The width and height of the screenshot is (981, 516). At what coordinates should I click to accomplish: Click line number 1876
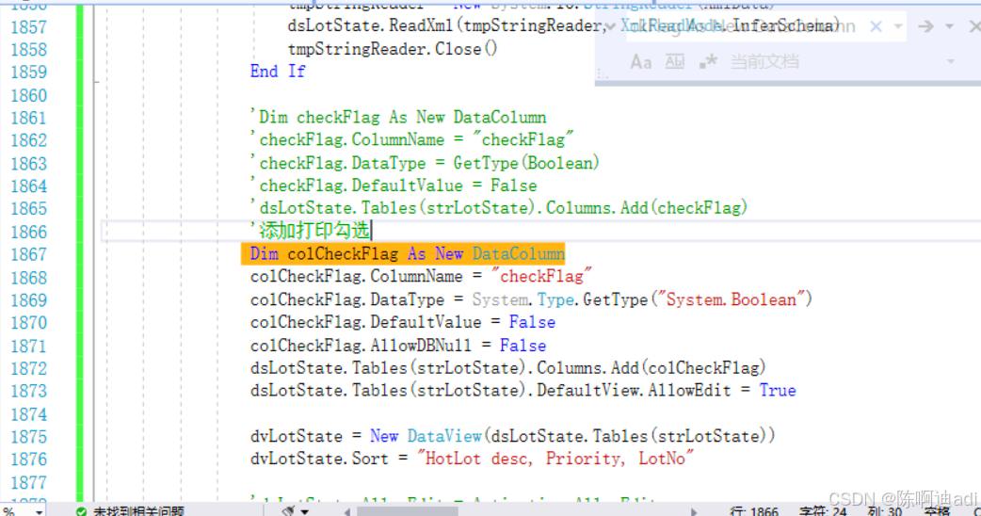tap(29, 460)
